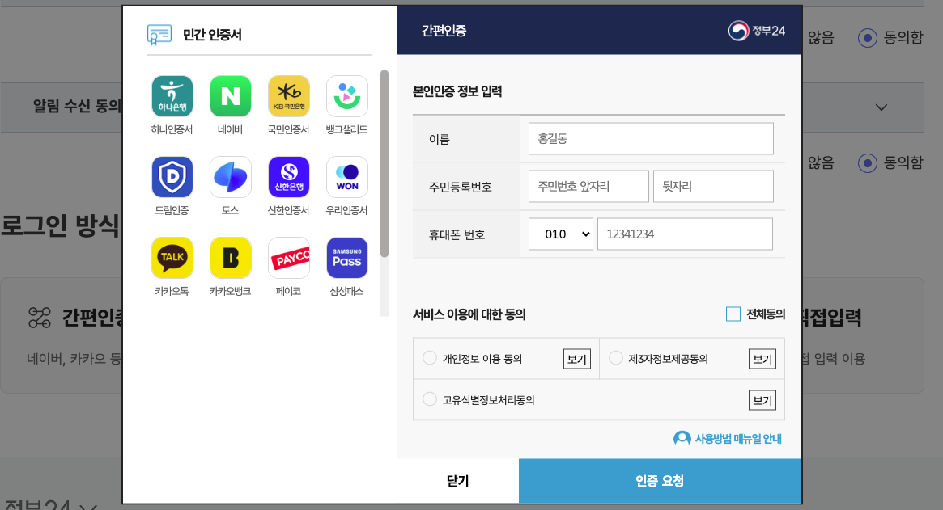Viewport: 943px width, 510px height.
Task: Pick the 뱅크샐러드 certificate icon
Action: pos(347,96)
